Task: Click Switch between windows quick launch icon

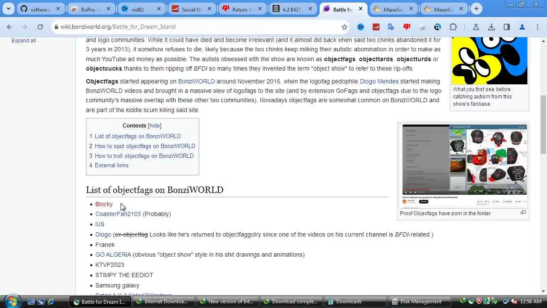Action: coord(41,302)
